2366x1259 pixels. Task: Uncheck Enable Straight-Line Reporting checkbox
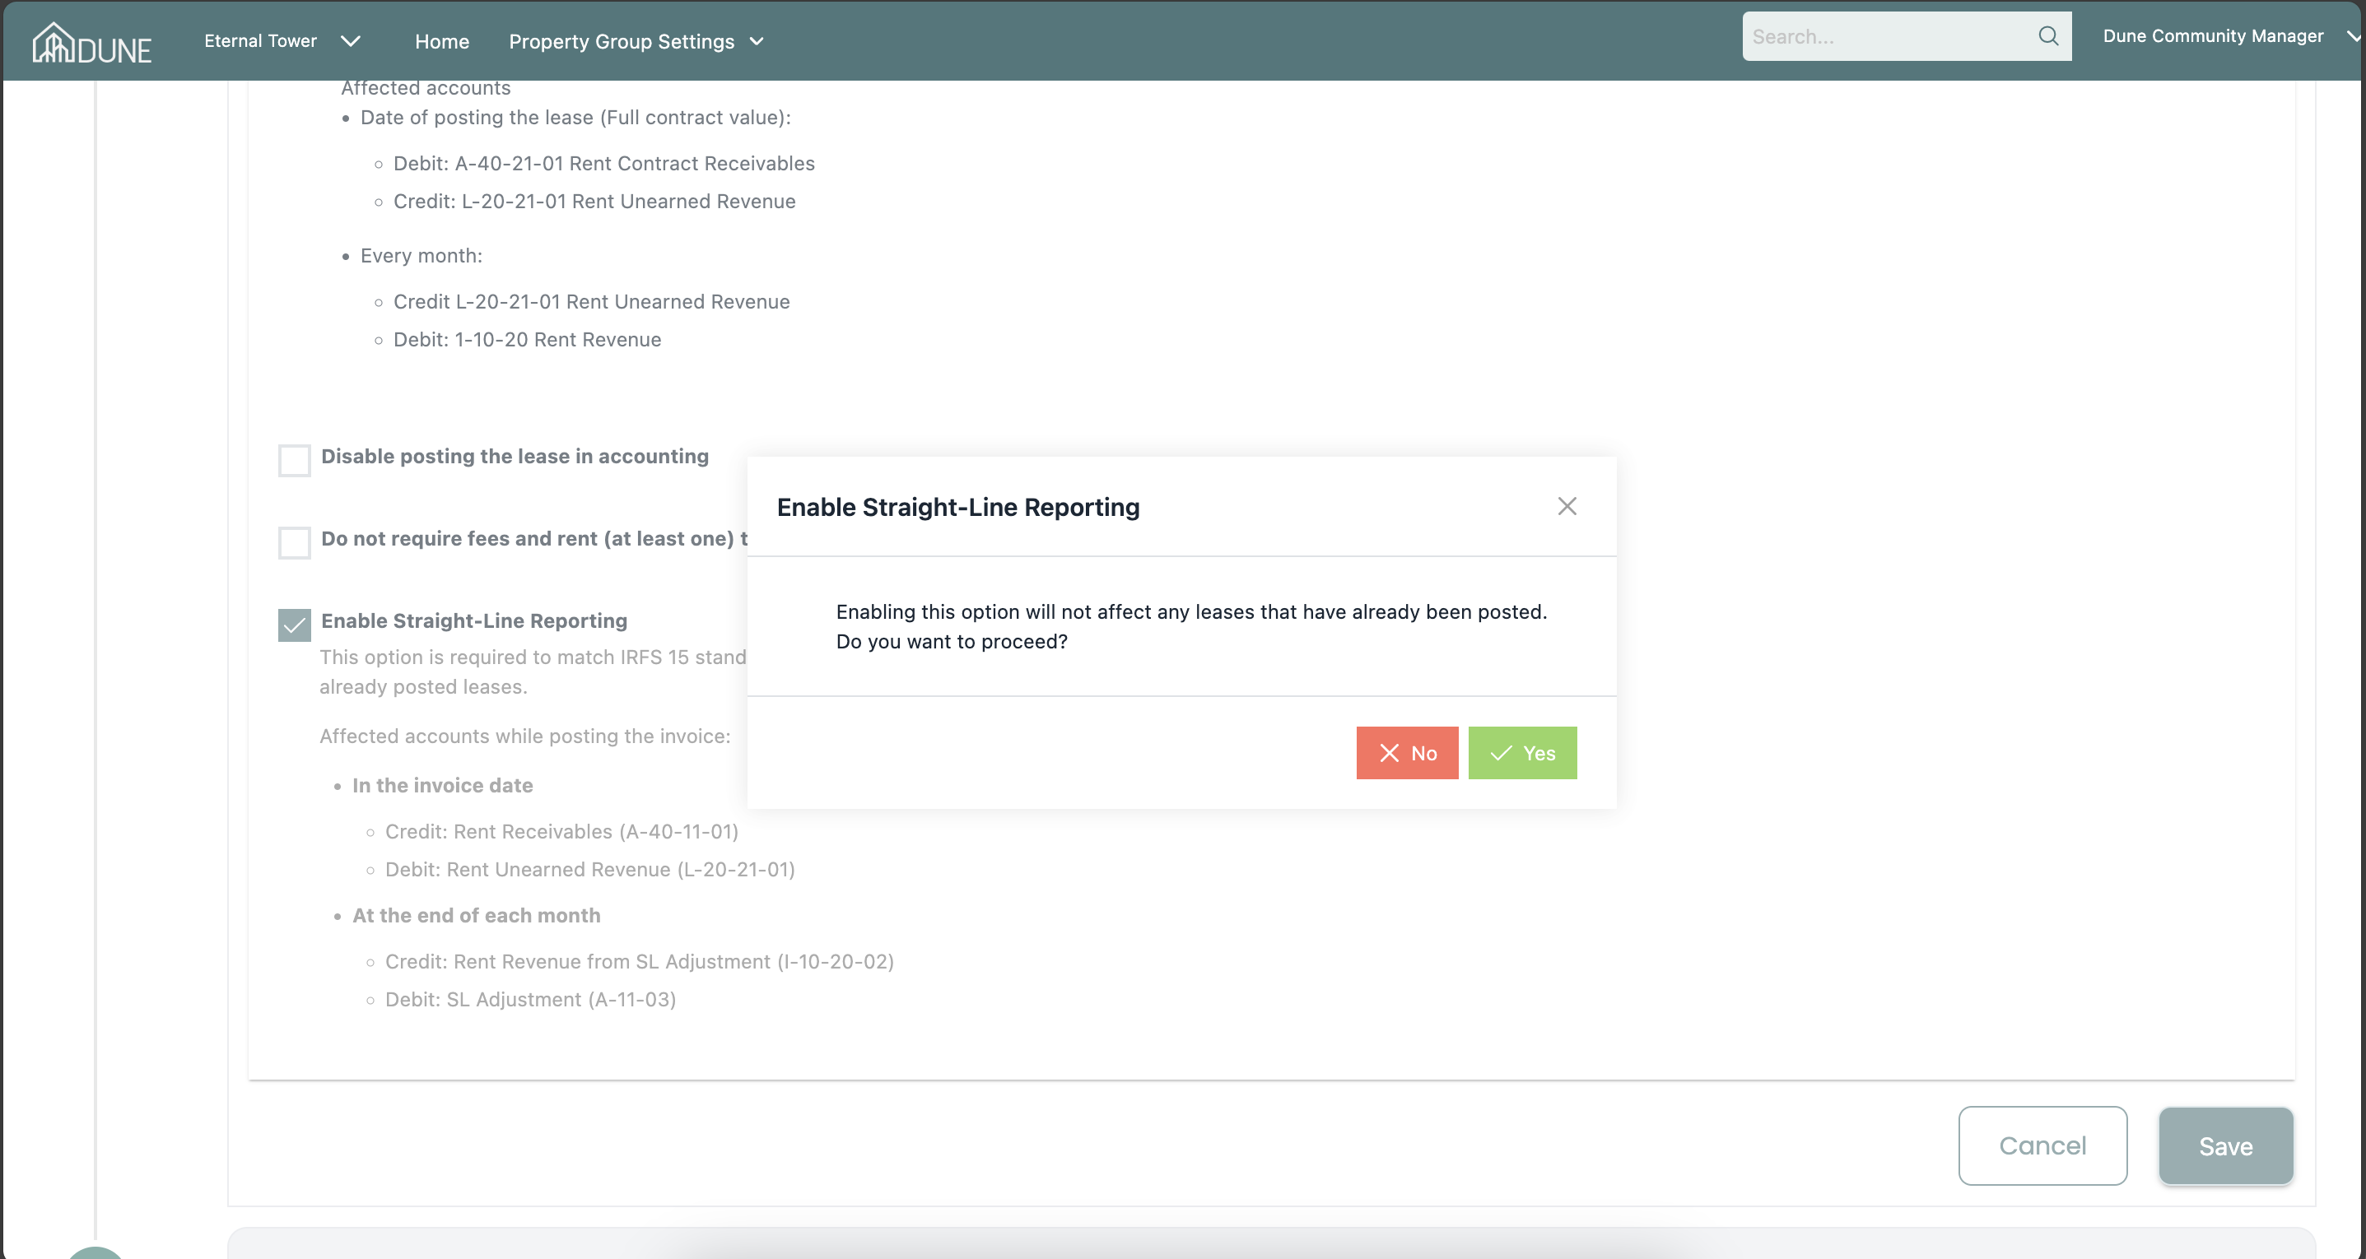[294, 625]
